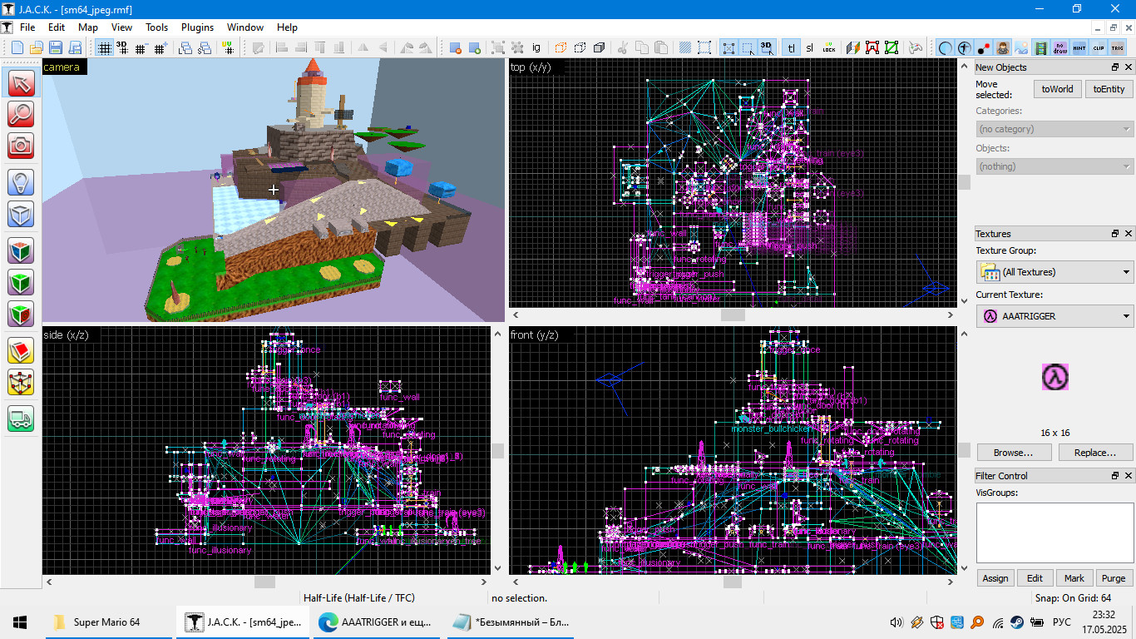Toggle texture lock with the tl button
The width and height of the screenshot is (1136, 639).
click(791, 47)
